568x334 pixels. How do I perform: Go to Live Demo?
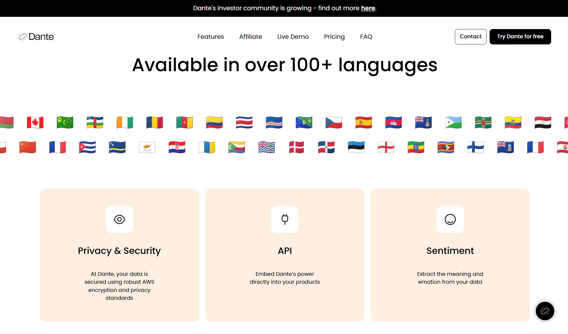[x=293, y=37]
